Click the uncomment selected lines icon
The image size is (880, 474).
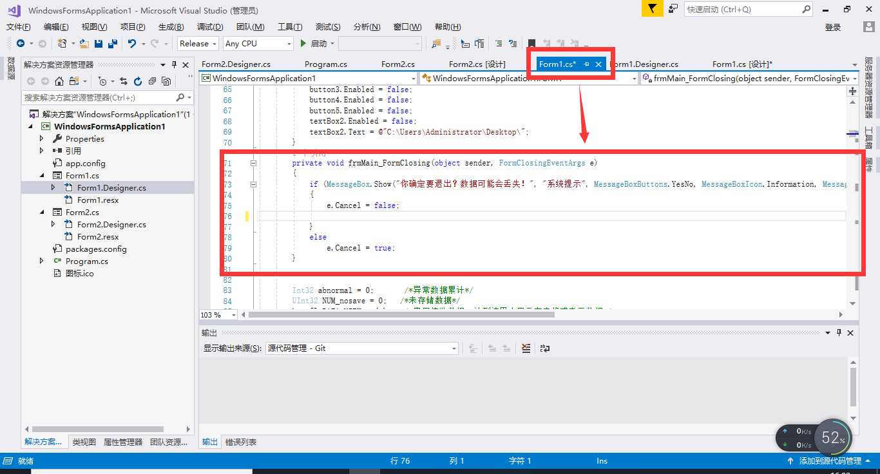513,43
